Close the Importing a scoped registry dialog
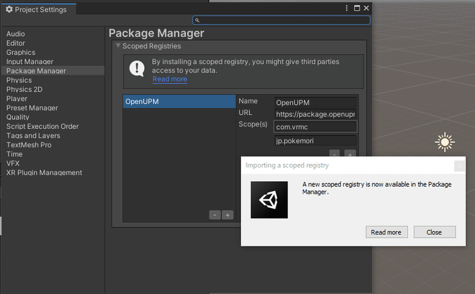475x294 pixels. 459,166
